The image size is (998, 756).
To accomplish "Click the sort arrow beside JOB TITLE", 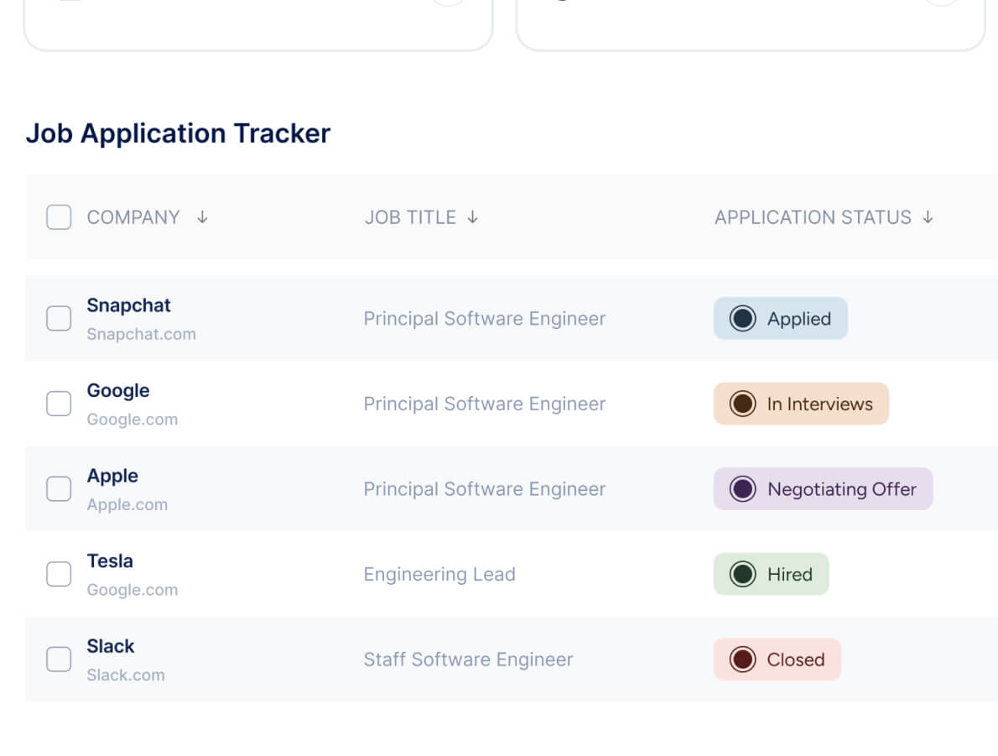I will 473,217.
